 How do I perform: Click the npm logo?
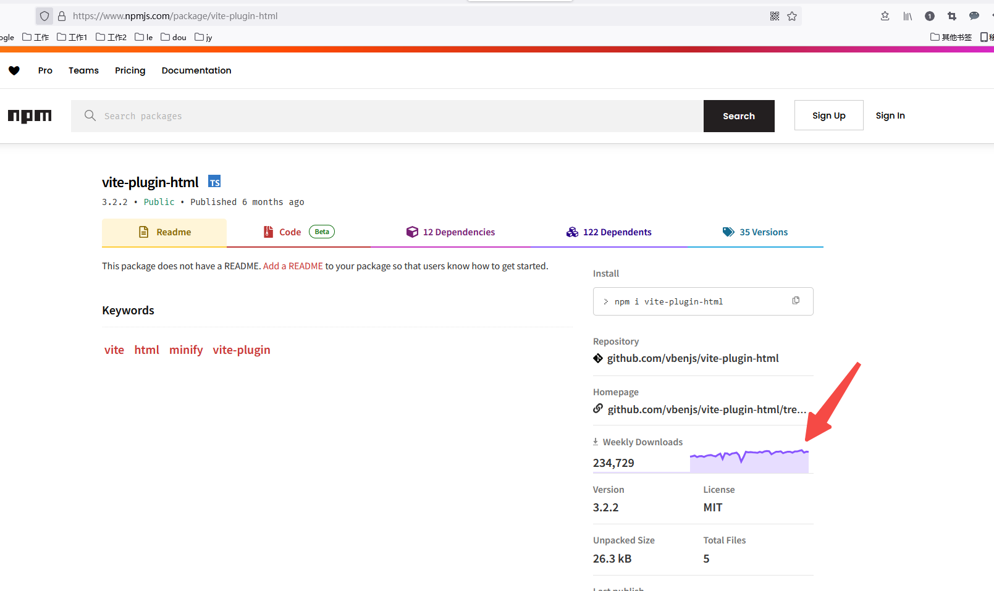pos(30,116)
